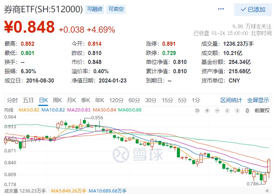
Task: Click the last red candlestick on chart
Action: click(x=269, y=166)
